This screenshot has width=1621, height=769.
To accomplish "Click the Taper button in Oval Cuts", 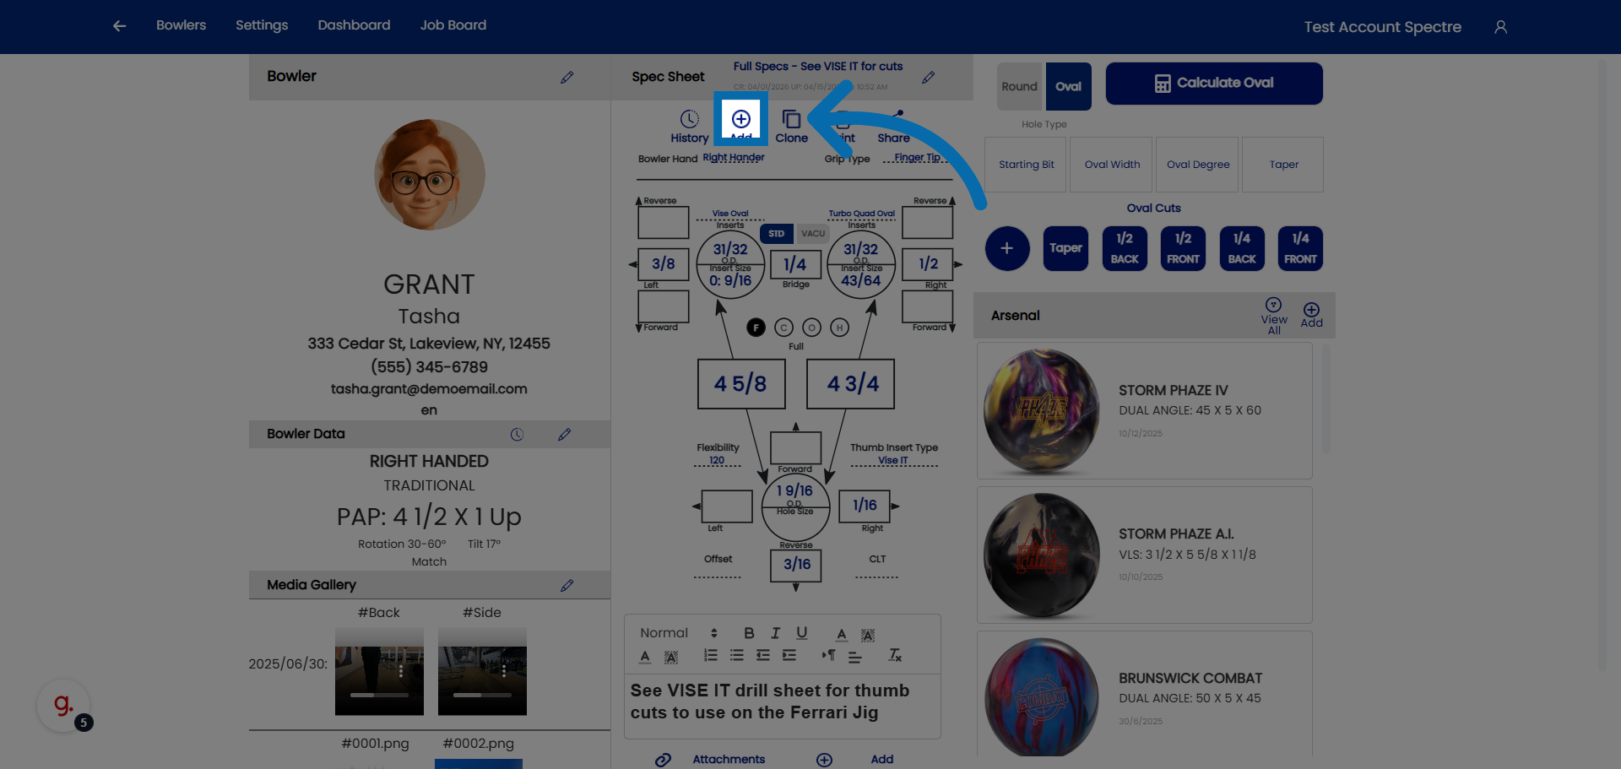I will coord(1065,248).
